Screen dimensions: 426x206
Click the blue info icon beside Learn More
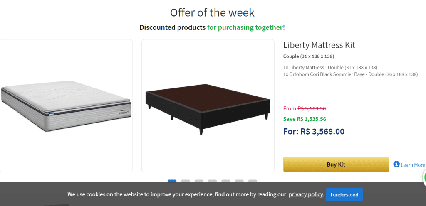tap(396, 164)
